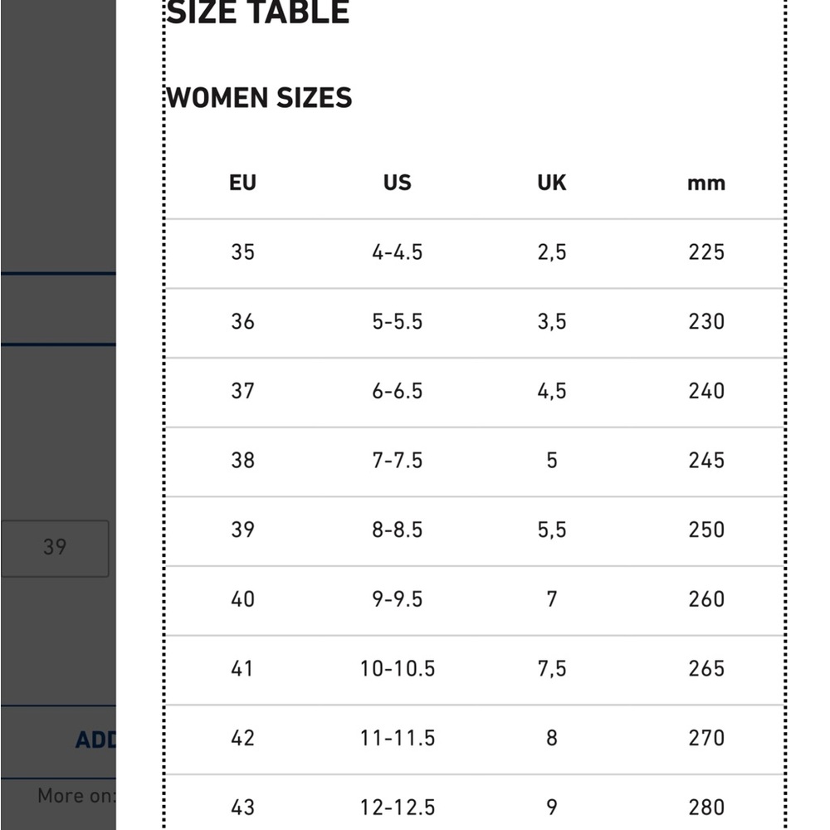The image size is (830, 830).
Task: Click US size 9-9.5 cell
Action: (x=397, y=599)
